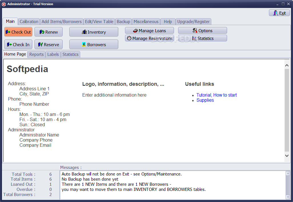Open the Inventory window
The image size is (293, 202).
[94, 32]
